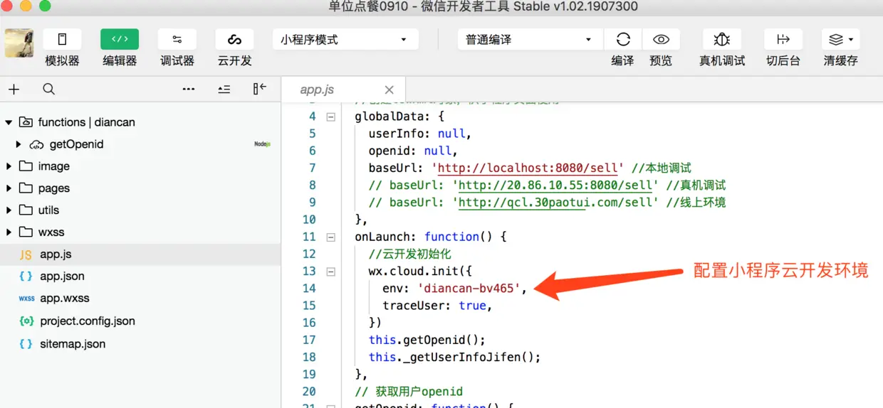
Task: Click the compile refresh icon (编译)
Action: click(x=623, y=40)
